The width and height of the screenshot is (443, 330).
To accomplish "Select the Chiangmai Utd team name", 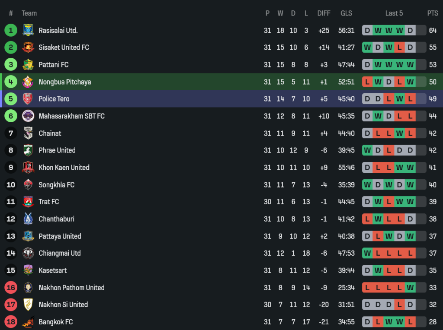I will (60, 253).
